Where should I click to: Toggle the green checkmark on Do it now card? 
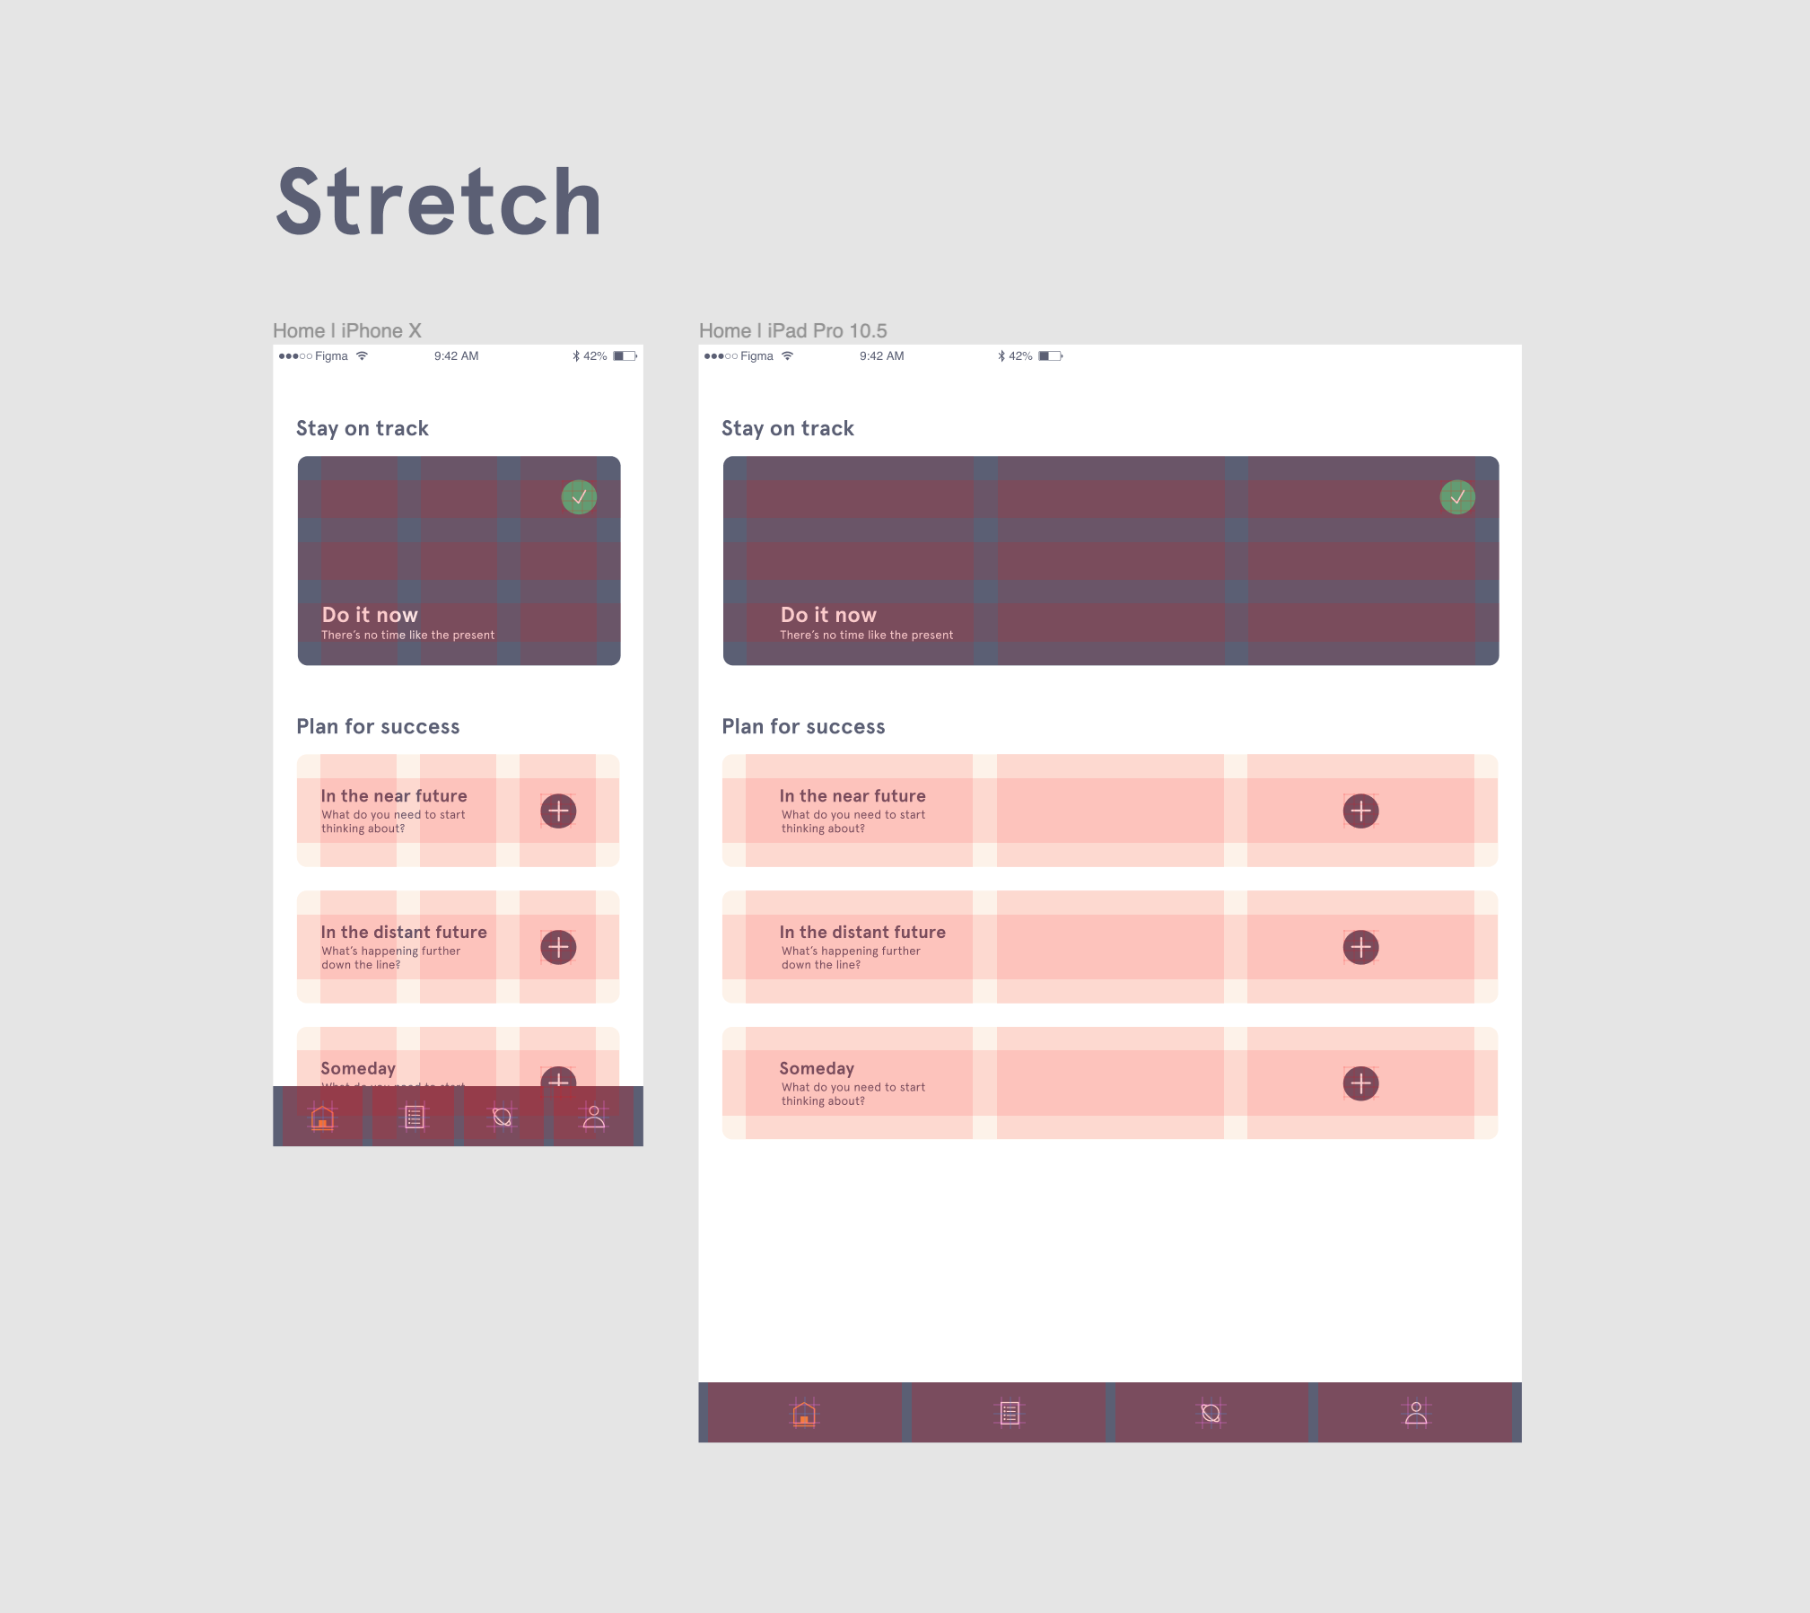[x=579, y=496]
